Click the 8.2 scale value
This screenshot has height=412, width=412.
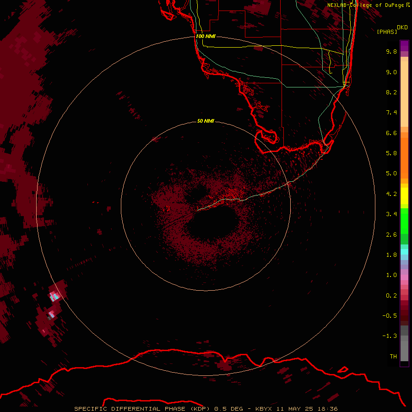[391, 92]
